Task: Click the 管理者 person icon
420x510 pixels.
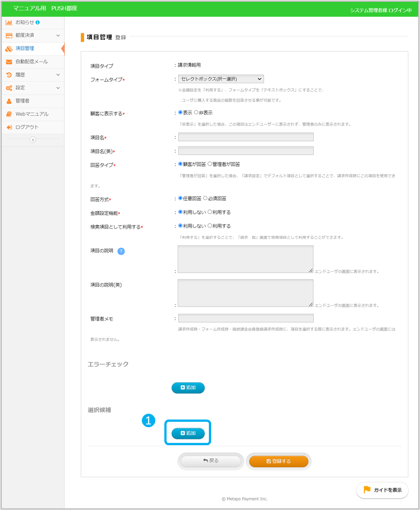Action: pos(9,101)
